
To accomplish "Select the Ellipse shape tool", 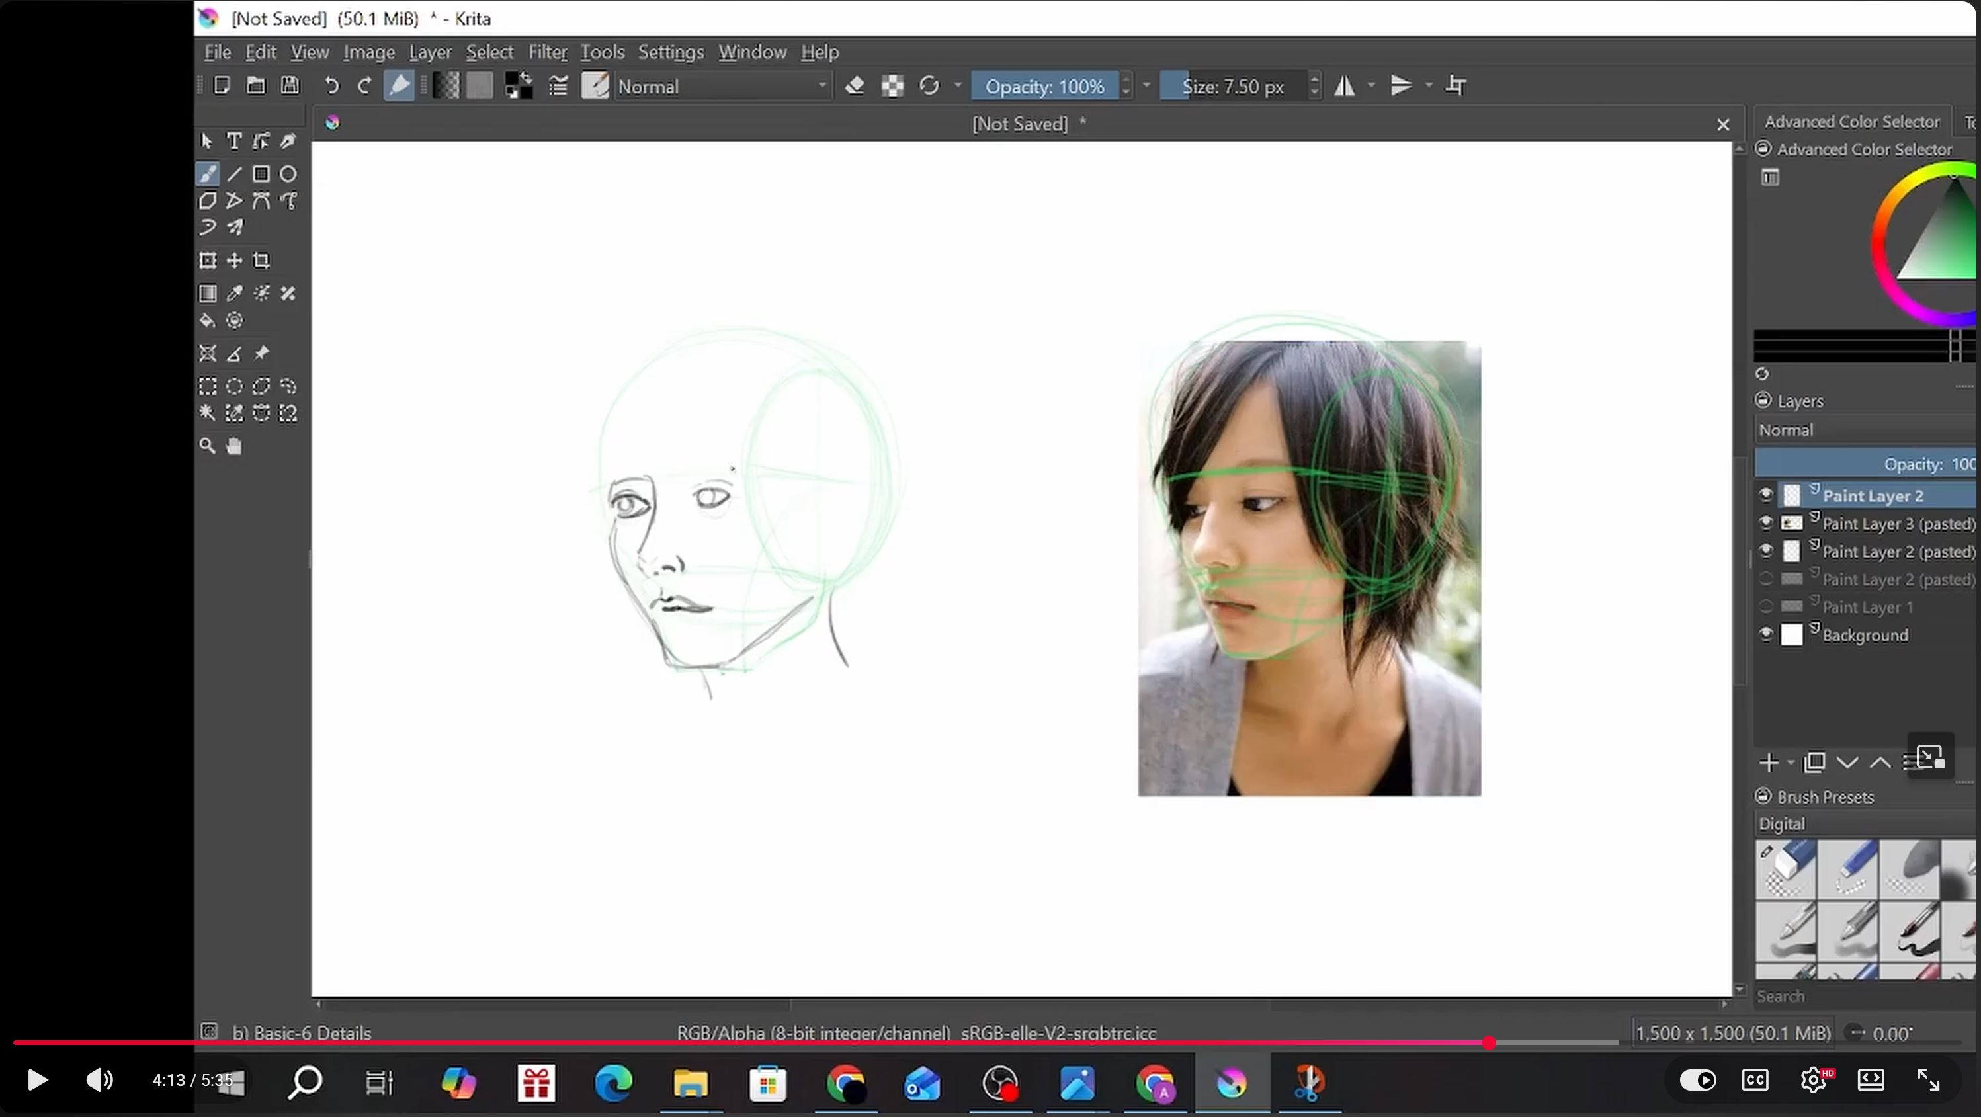I will coord(288,174).
